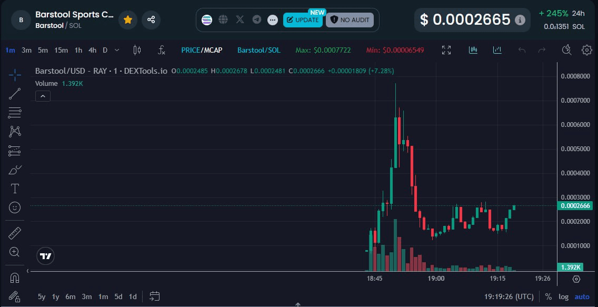Select the XABCD Pattern tool
The height and width of the screenshot is (307, 598).
click(15, 132)
